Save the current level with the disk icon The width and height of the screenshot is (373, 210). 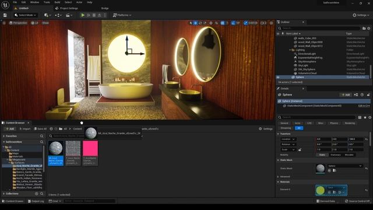[x=5, y=15]
